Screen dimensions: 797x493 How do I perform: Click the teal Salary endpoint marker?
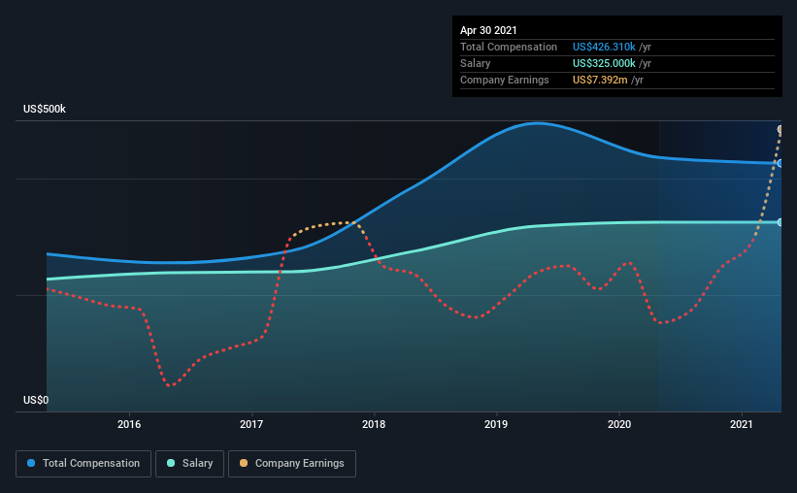(780, 222)
